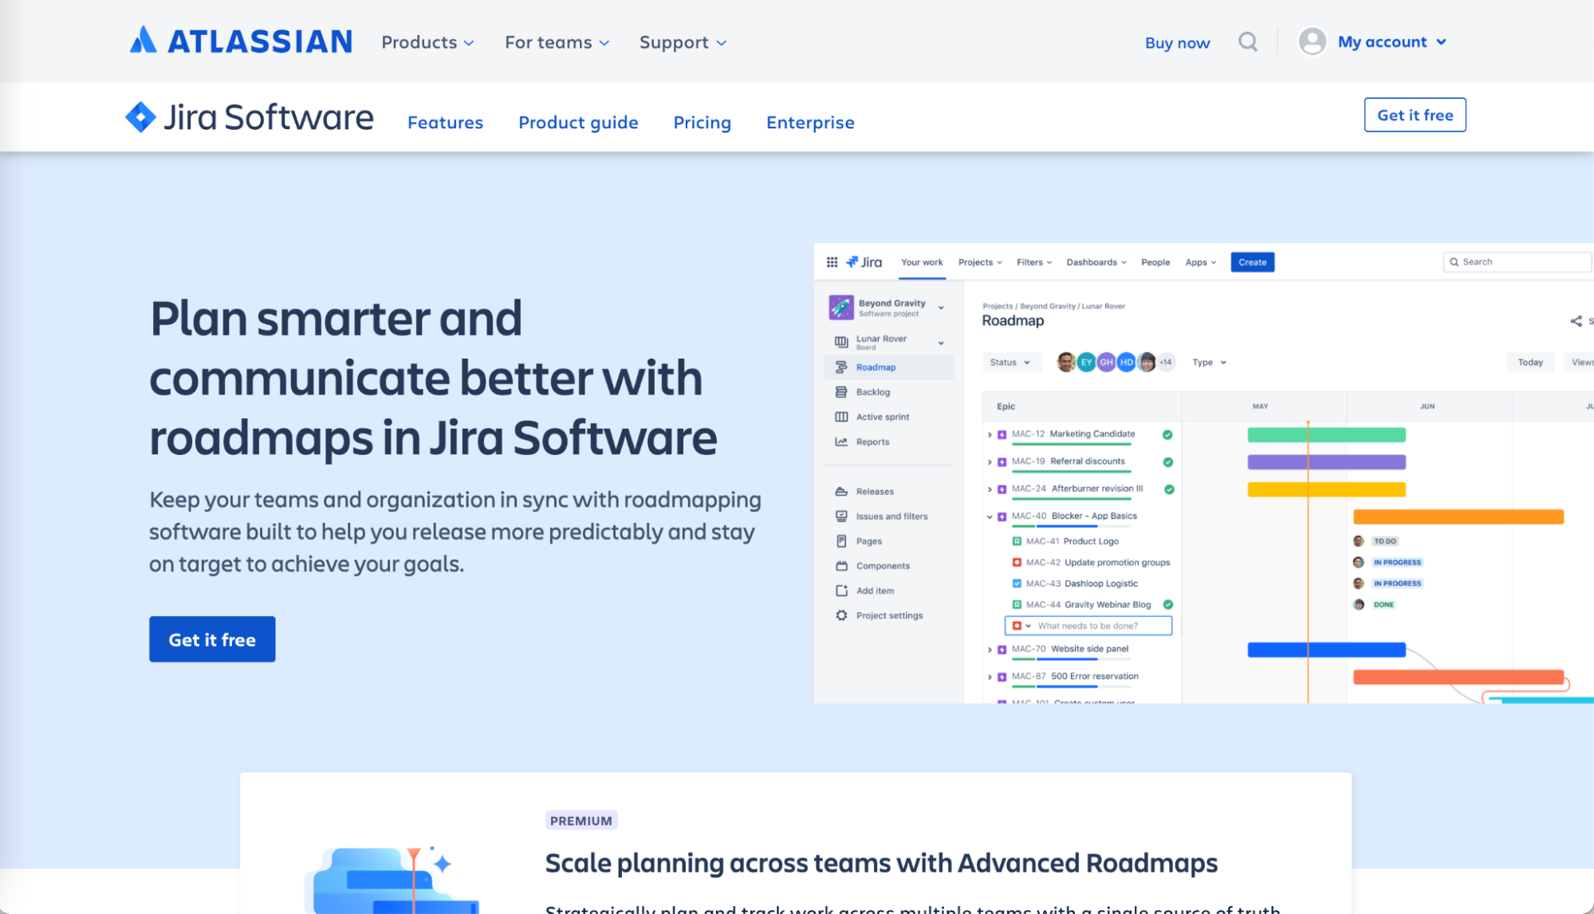Select the Active sprint sidebar icon
1594x914 pixels.
click(841, 416)
